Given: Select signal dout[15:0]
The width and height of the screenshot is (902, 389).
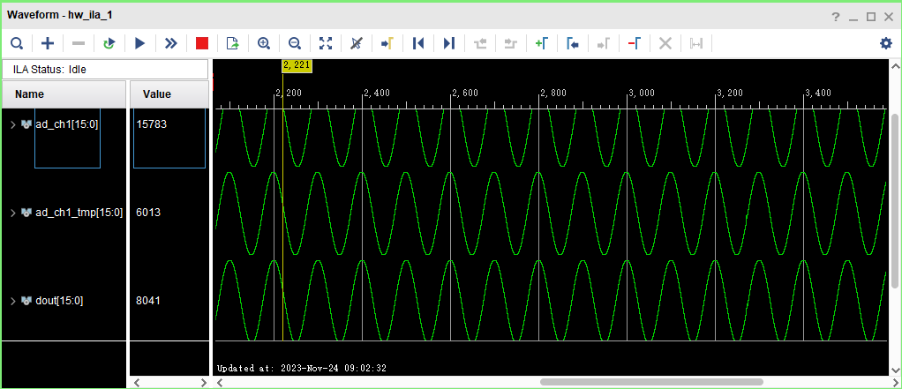Looking at the screenshot, I should (59, 301).
